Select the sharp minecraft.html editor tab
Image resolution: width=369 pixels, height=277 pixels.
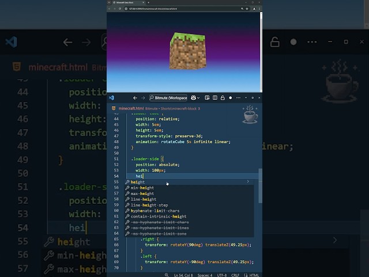click(x=131, y=108)
